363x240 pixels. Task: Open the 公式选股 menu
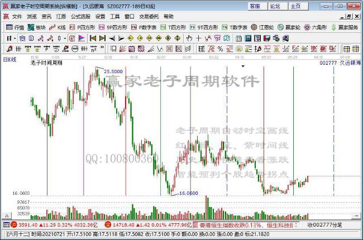80,16
